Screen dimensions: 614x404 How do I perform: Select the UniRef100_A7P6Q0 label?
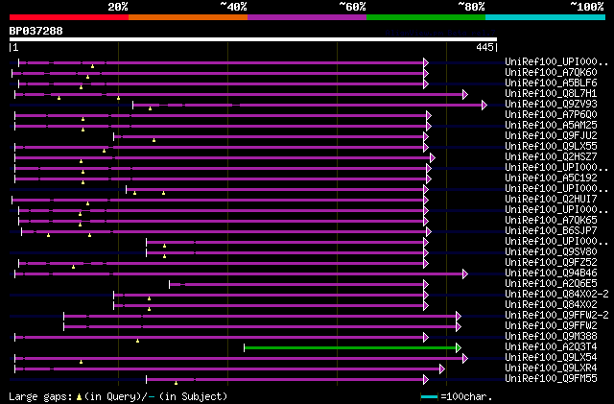(x=551, y=115)
